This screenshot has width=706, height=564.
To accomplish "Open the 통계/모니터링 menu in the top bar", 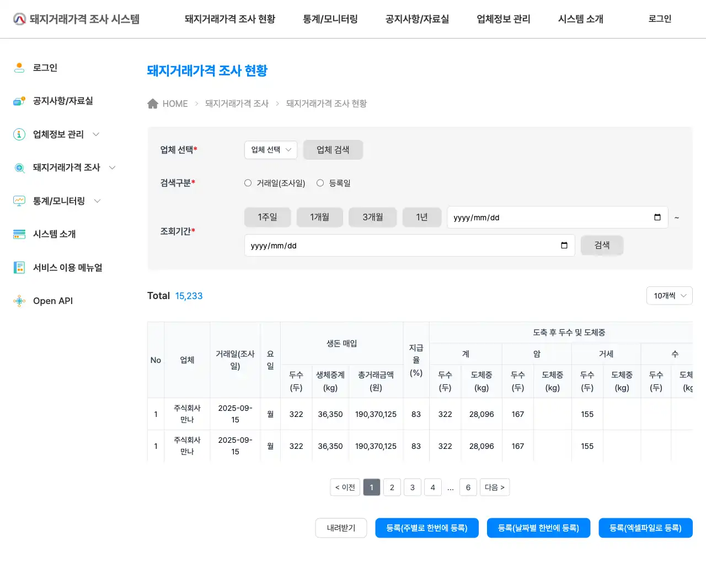I will (x=330, y=19).
